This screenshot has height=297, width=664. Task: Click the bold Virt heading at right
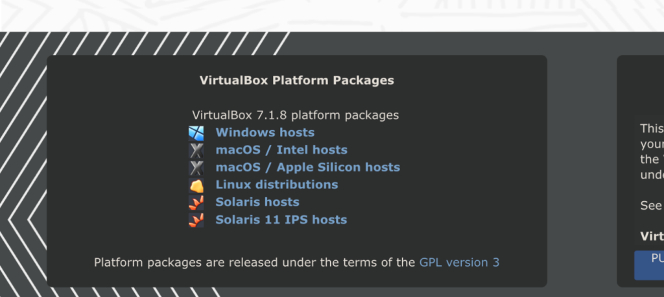coord(652,236)
